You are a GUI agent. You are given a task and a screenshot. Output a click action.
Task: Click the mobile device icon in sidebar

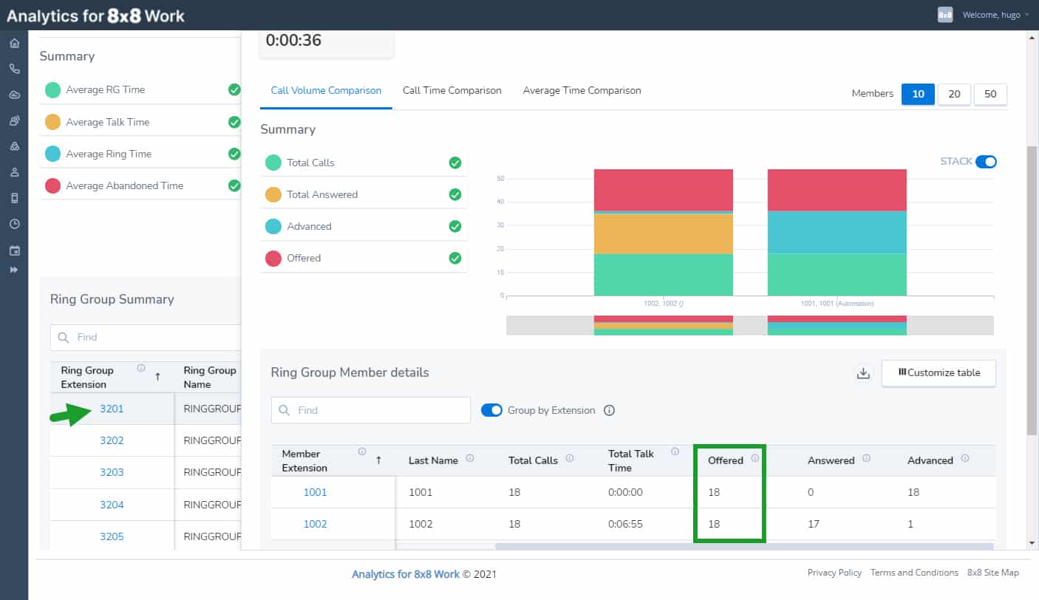(14, 198)
